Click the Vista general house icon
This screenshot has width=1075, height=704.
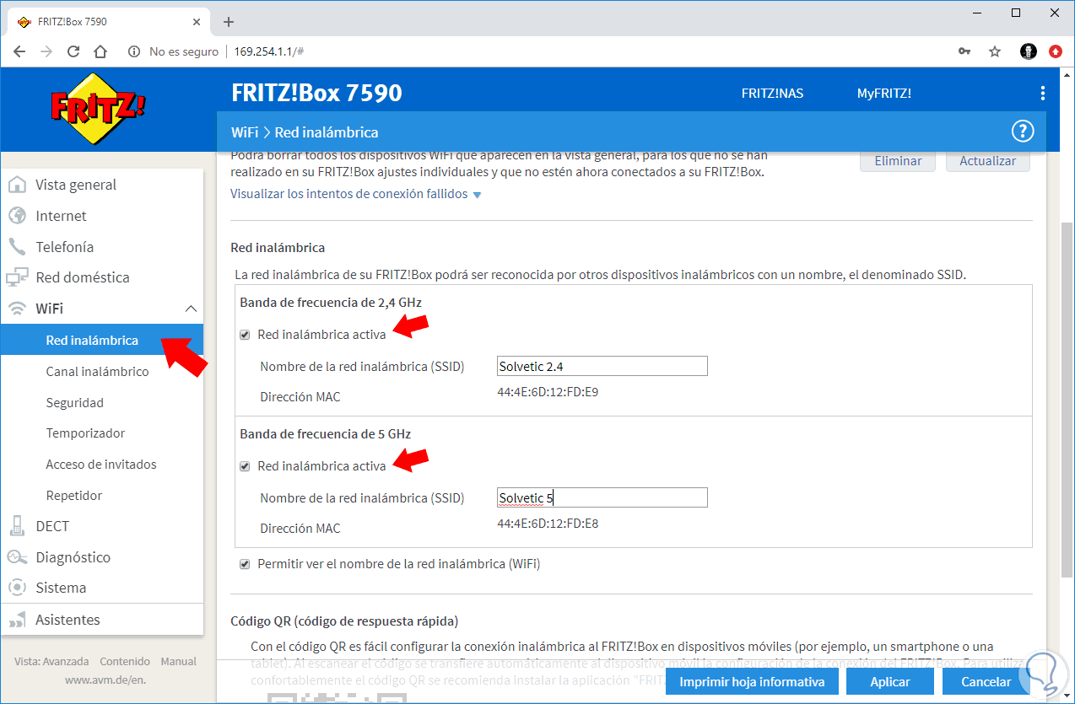click(x=17, y=185)
